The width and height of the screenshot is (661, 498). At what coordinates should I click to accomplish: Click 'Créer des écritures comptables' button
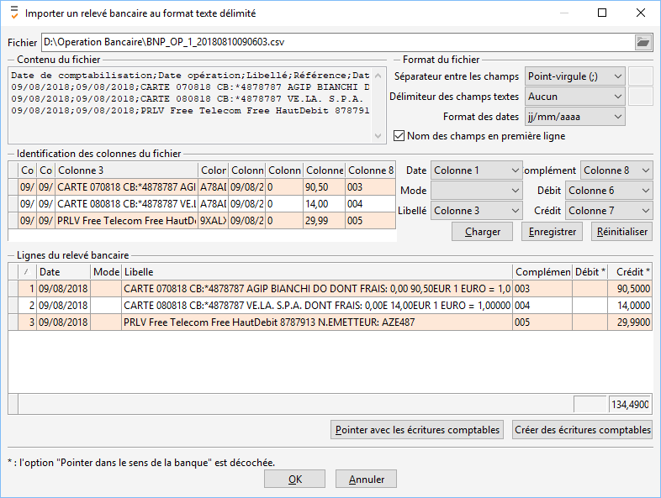(x=582, y=430)
